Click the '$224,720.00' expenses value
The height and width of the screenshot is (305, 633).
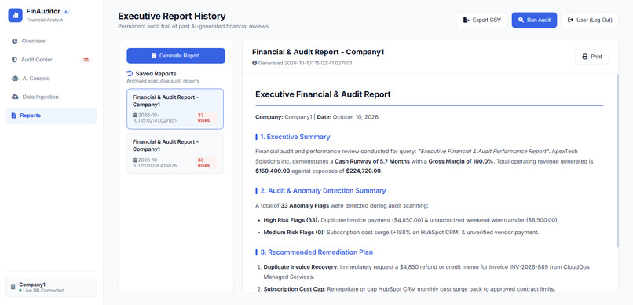point(364,171)
